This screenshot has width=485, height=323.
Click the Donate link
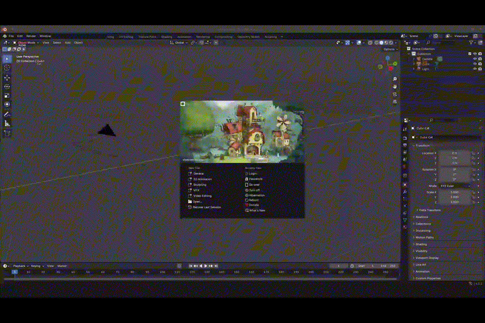[252, 205]
